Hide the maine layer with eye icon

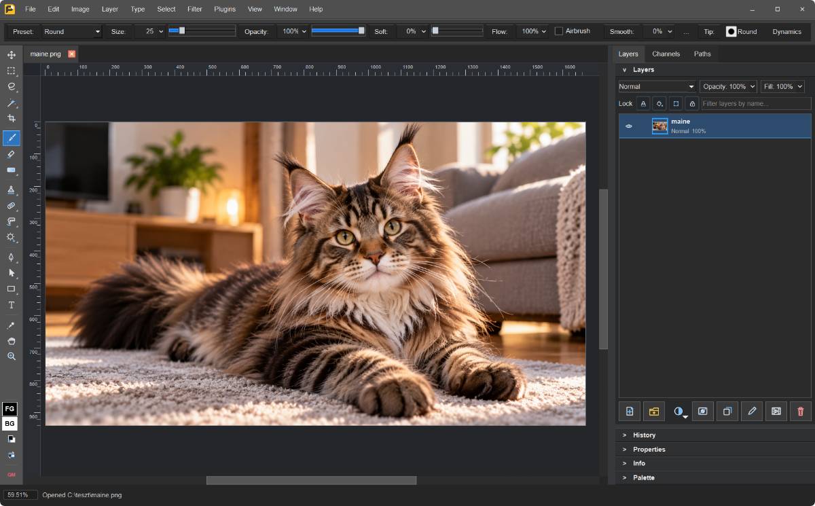click(629, 126)
